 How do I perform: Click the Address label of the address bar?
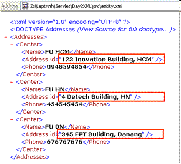tap(10, 6)
